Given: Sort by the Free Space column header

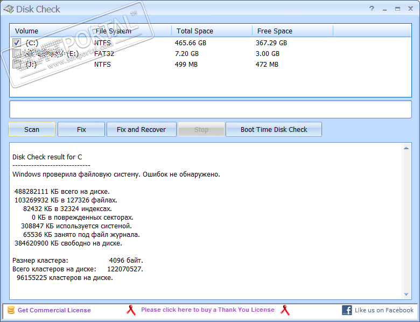Looking at the screenshot, I should 293,31.
